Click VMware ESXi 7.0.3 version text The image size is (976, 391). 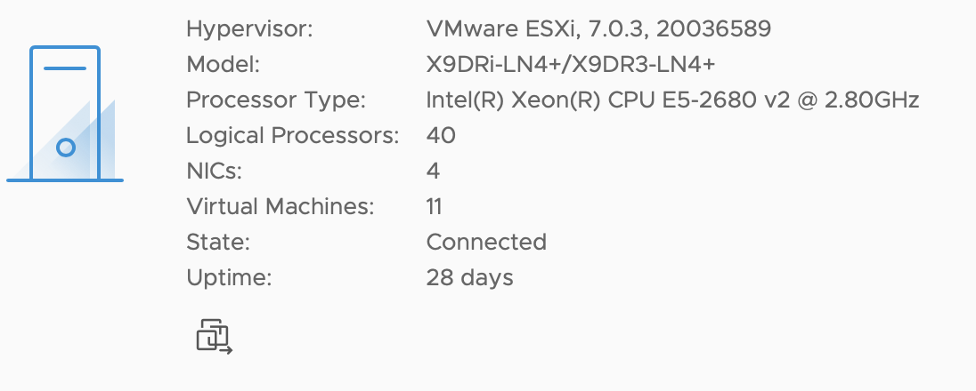598,28
